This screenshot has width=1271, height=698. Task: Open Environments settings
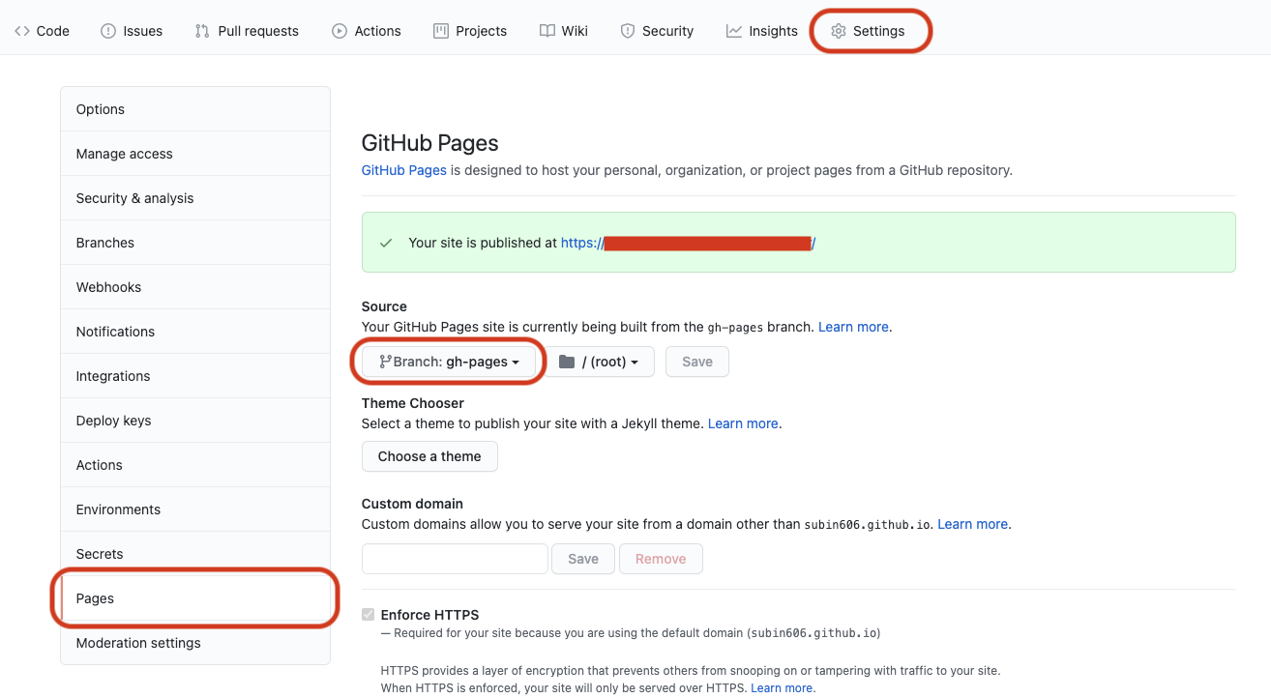pyautogui.click(x=195, y=509)
